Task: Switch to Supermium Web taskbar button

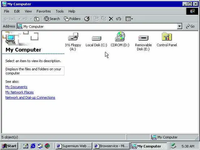Action: click(74, 146)
